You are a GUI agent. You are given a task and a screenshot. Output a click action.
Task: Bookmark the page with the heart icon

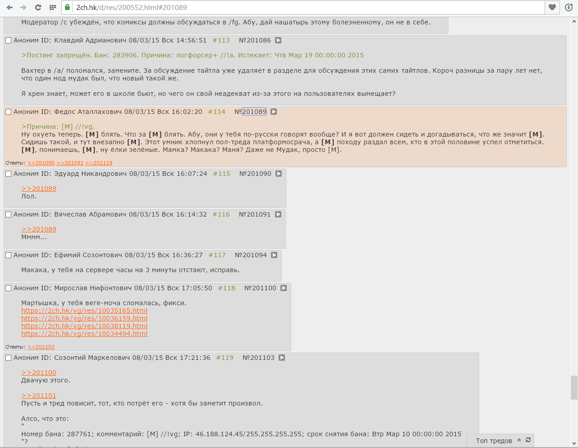[x=552, y=7]
